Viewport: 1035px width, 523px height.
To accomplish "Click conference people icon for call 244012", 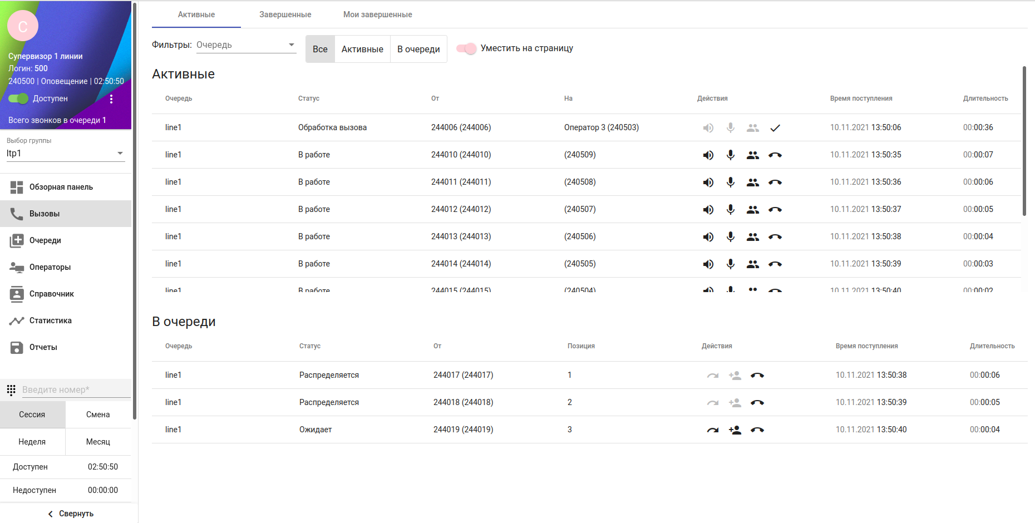I will click(x=752, y=210).
